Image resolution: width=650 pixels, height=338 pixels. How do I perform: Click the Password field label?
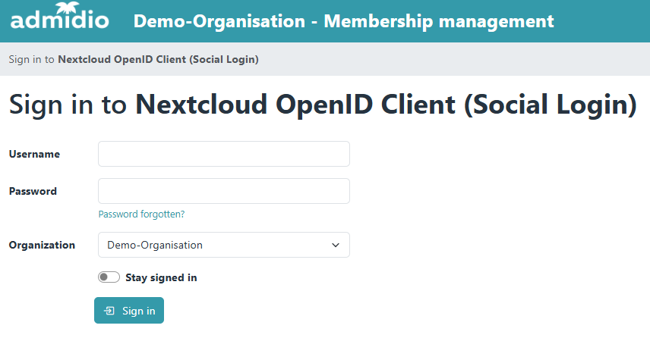(33, 191)
